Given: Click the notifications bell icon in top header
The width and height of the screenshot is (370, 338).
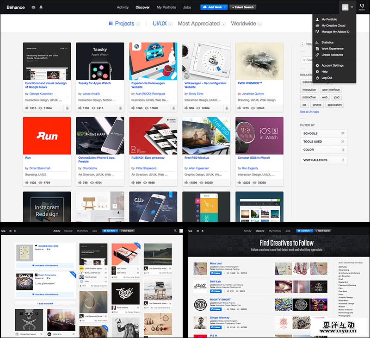Looking at the screenshot, I should pos(41,7).
